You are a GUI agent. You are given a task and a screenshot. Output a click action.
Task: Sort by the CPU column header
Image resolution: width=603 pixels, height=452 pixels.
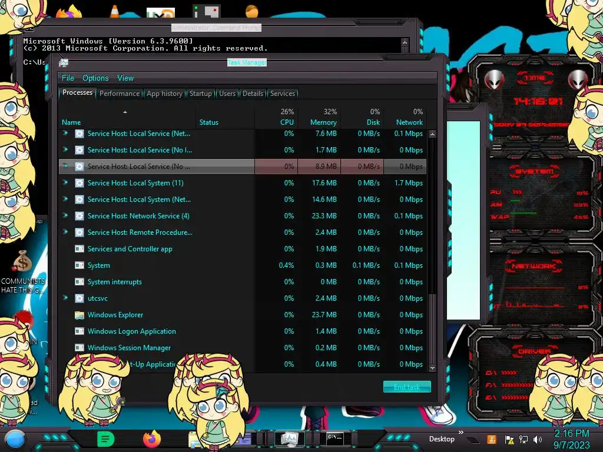click(287, 122)
